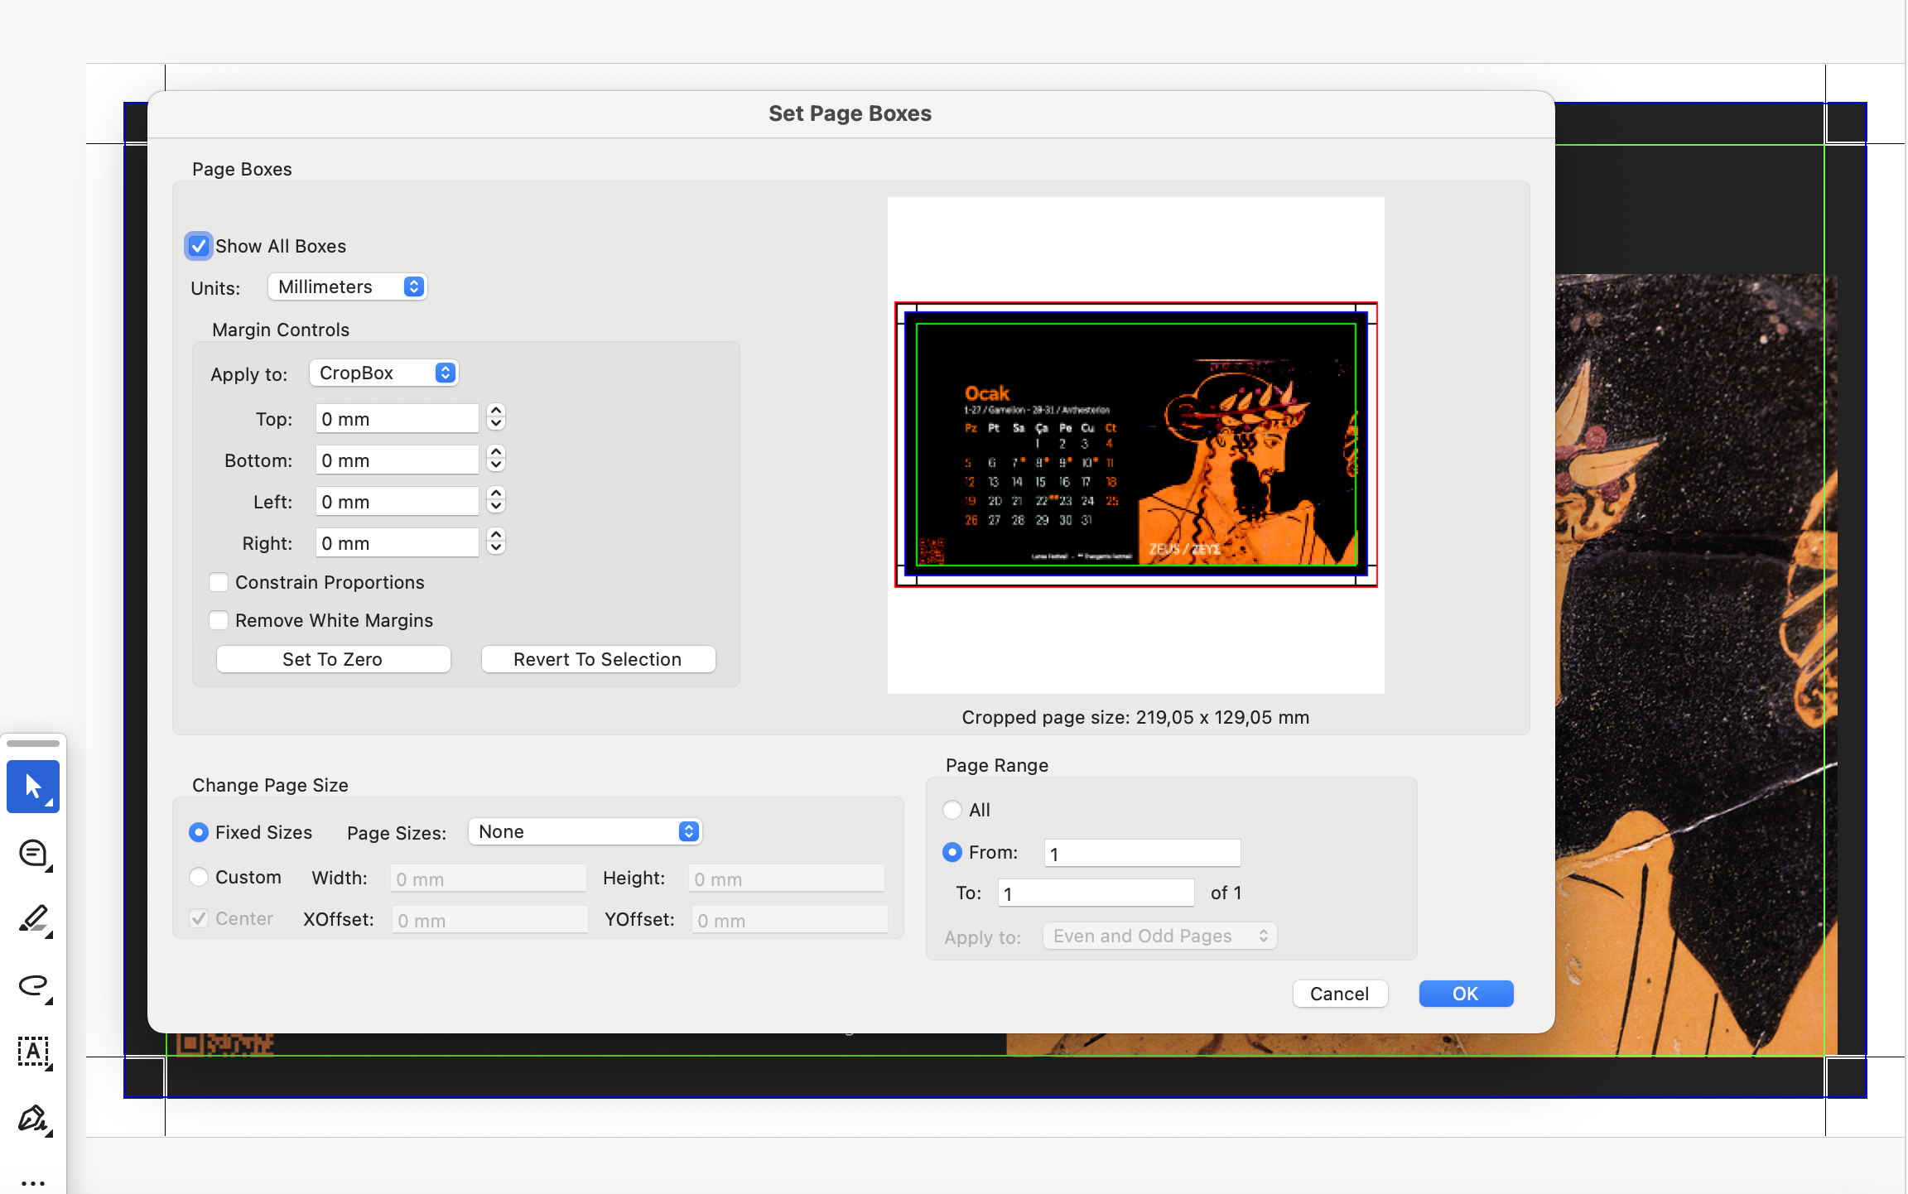The image size is (1908, 1194).
Task: Open the Units Millimeters dropdown
Action: click(347, 286)
